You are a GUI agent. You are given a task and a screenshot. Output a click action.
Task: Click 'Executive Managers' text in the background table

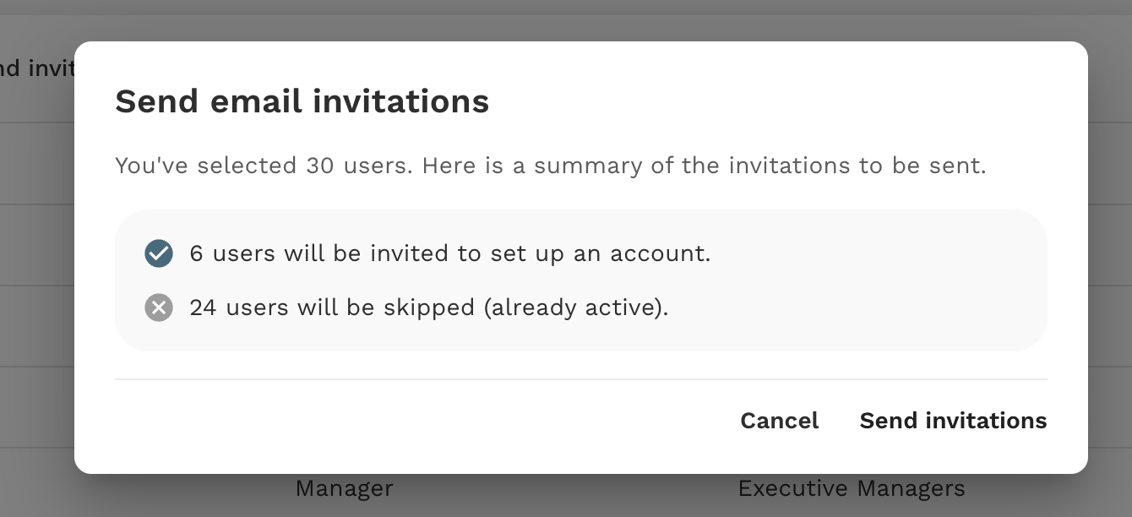point(852,488)
